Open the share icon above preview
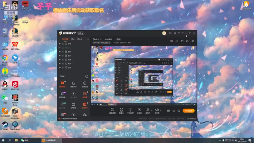This screenshot has width=254, height=143. (193, 41)
